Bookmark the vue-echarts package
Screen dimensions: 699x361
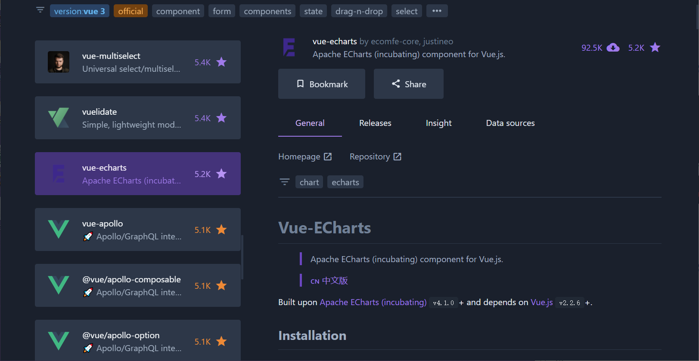[x=322, y=84]
